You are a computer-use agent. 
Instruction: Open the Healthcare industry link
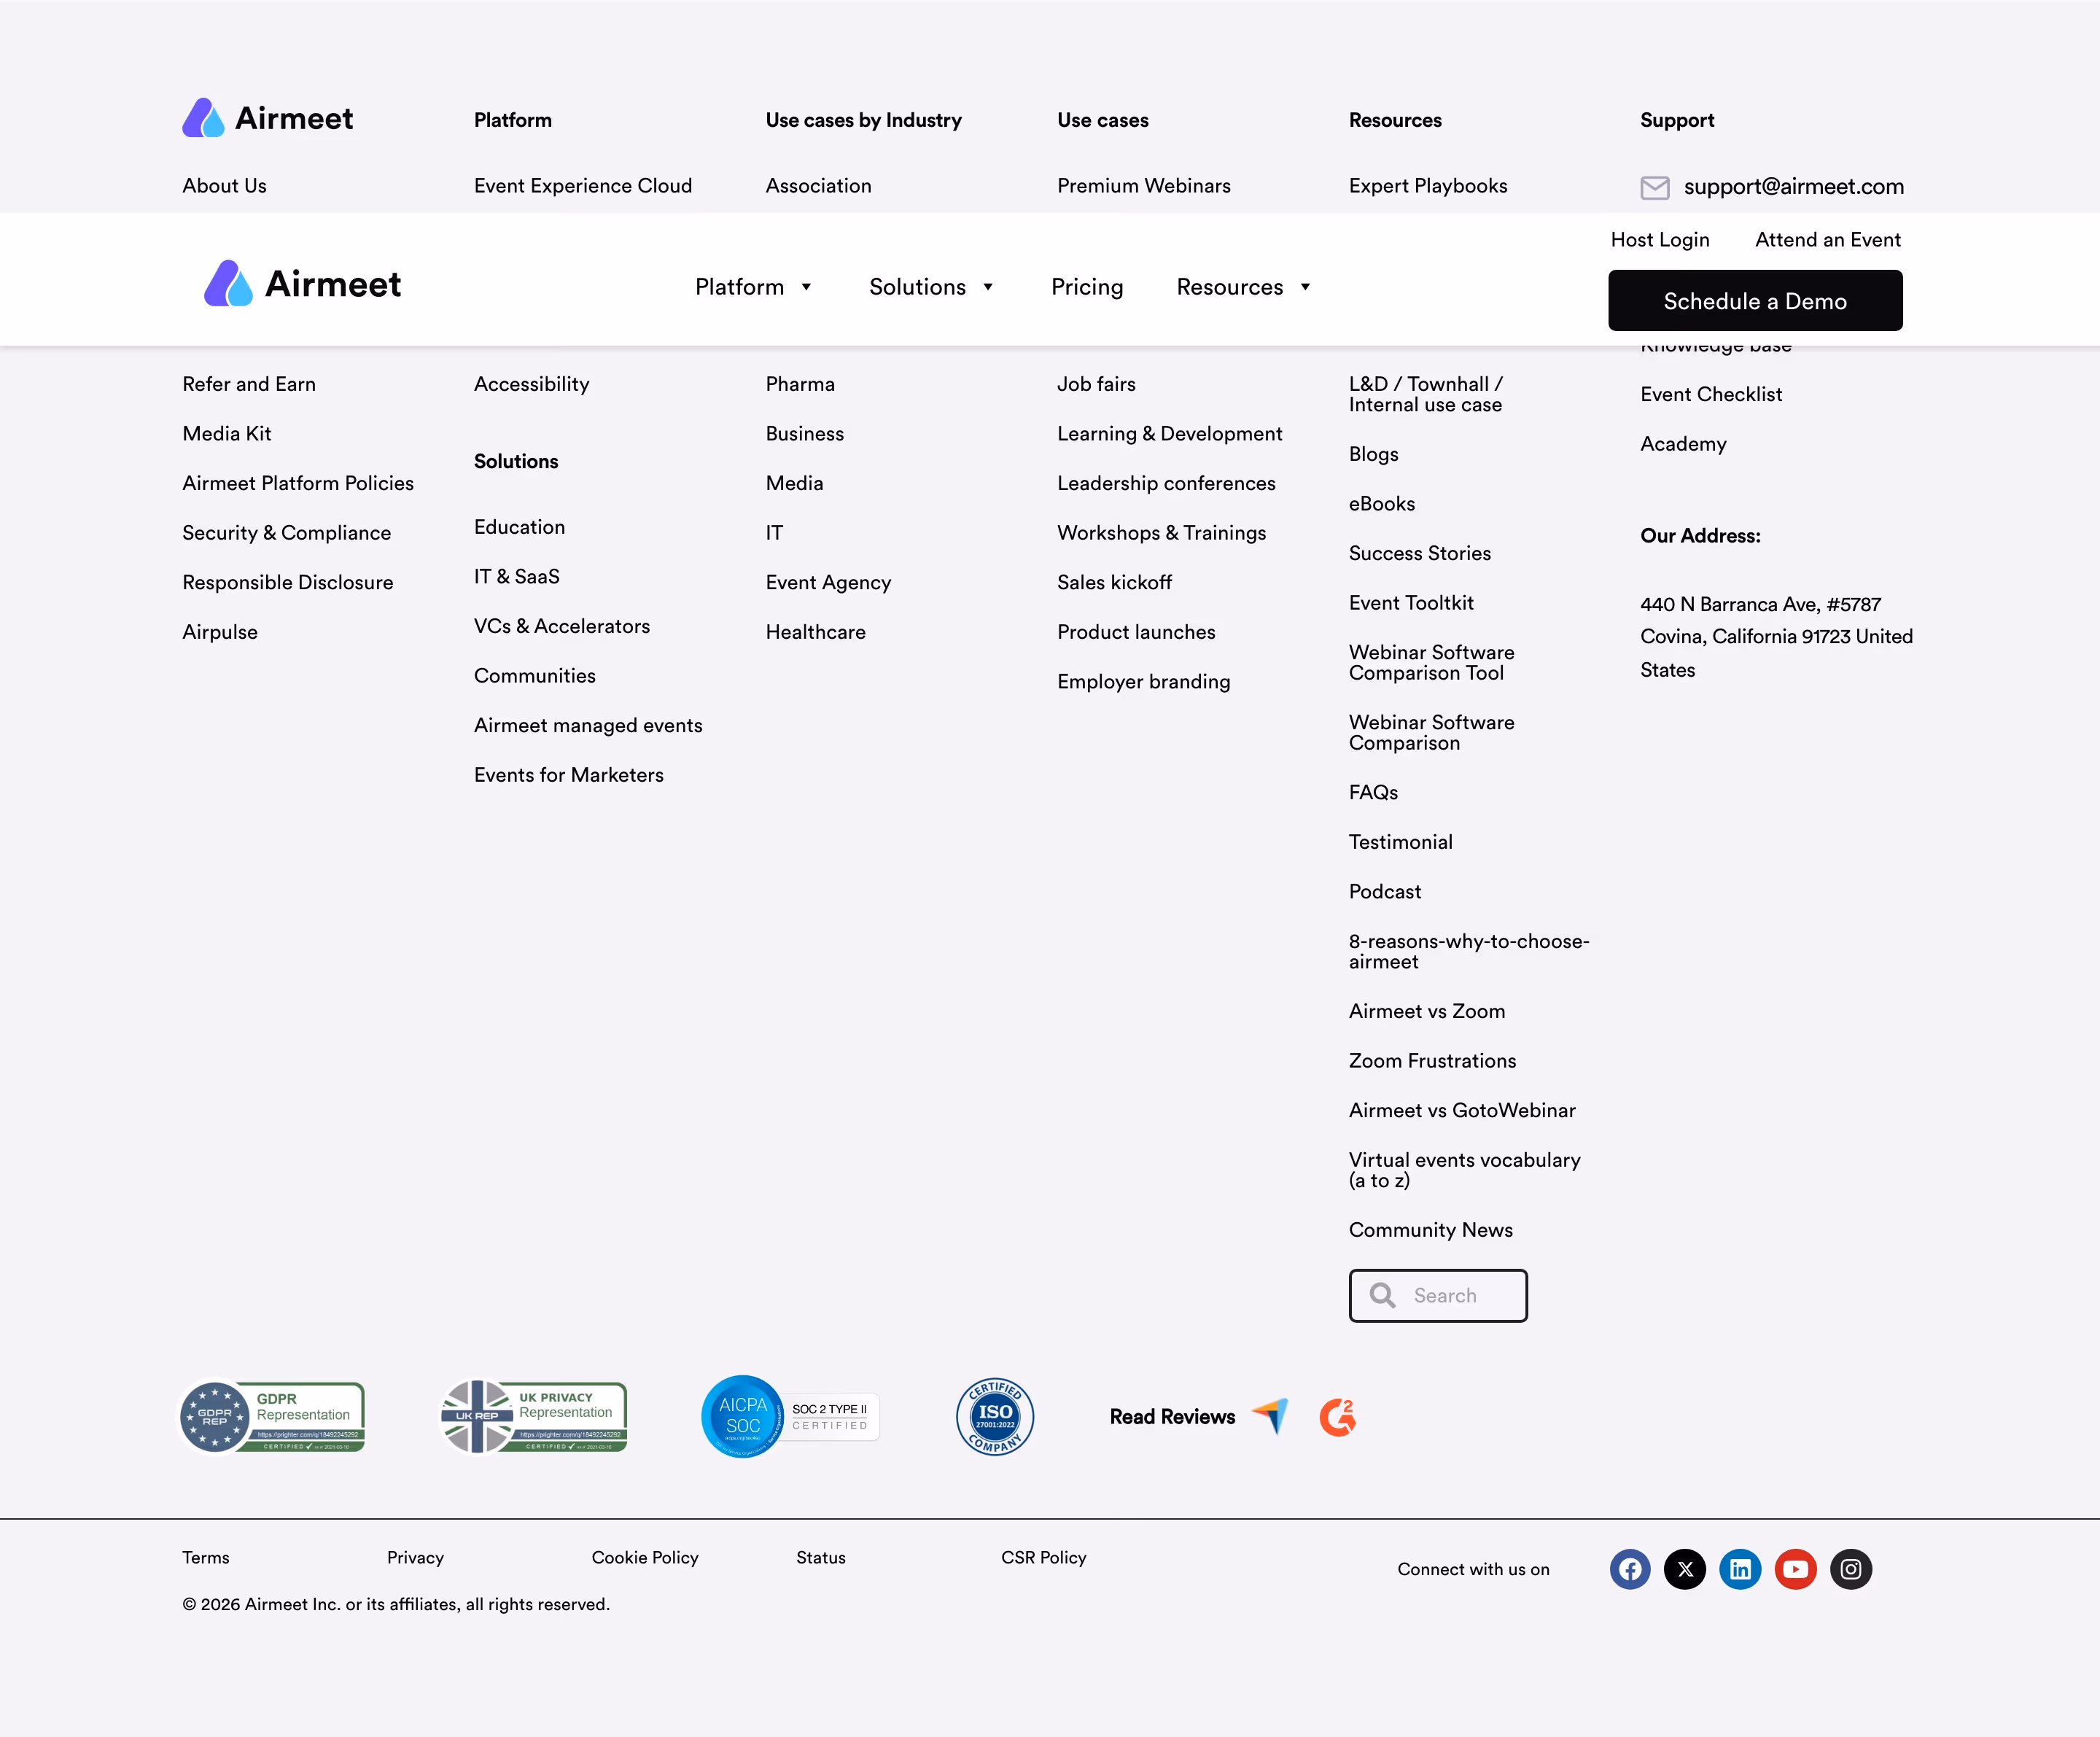point(815,632)
